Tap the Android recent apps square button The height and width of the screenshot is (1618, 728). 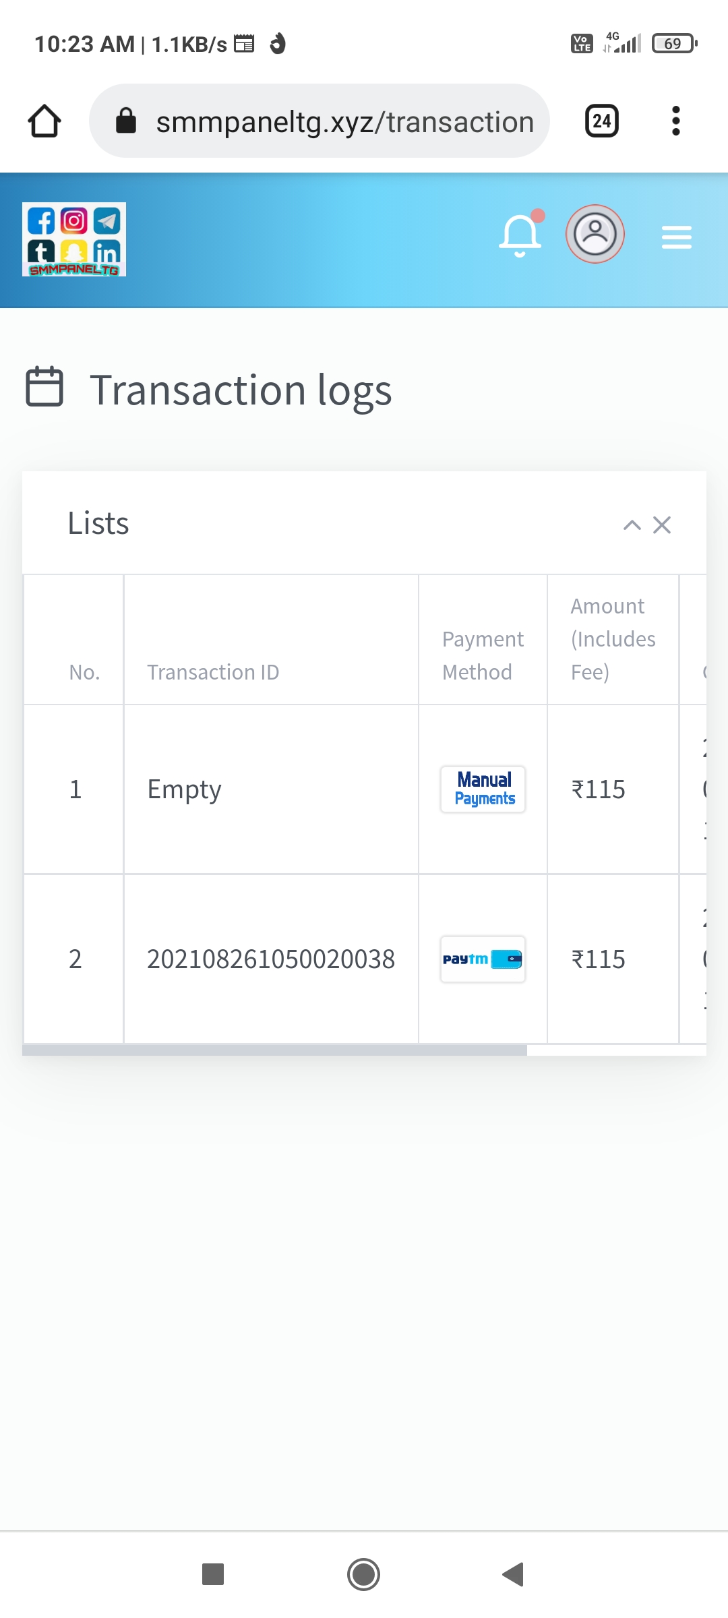(213, 1574)
